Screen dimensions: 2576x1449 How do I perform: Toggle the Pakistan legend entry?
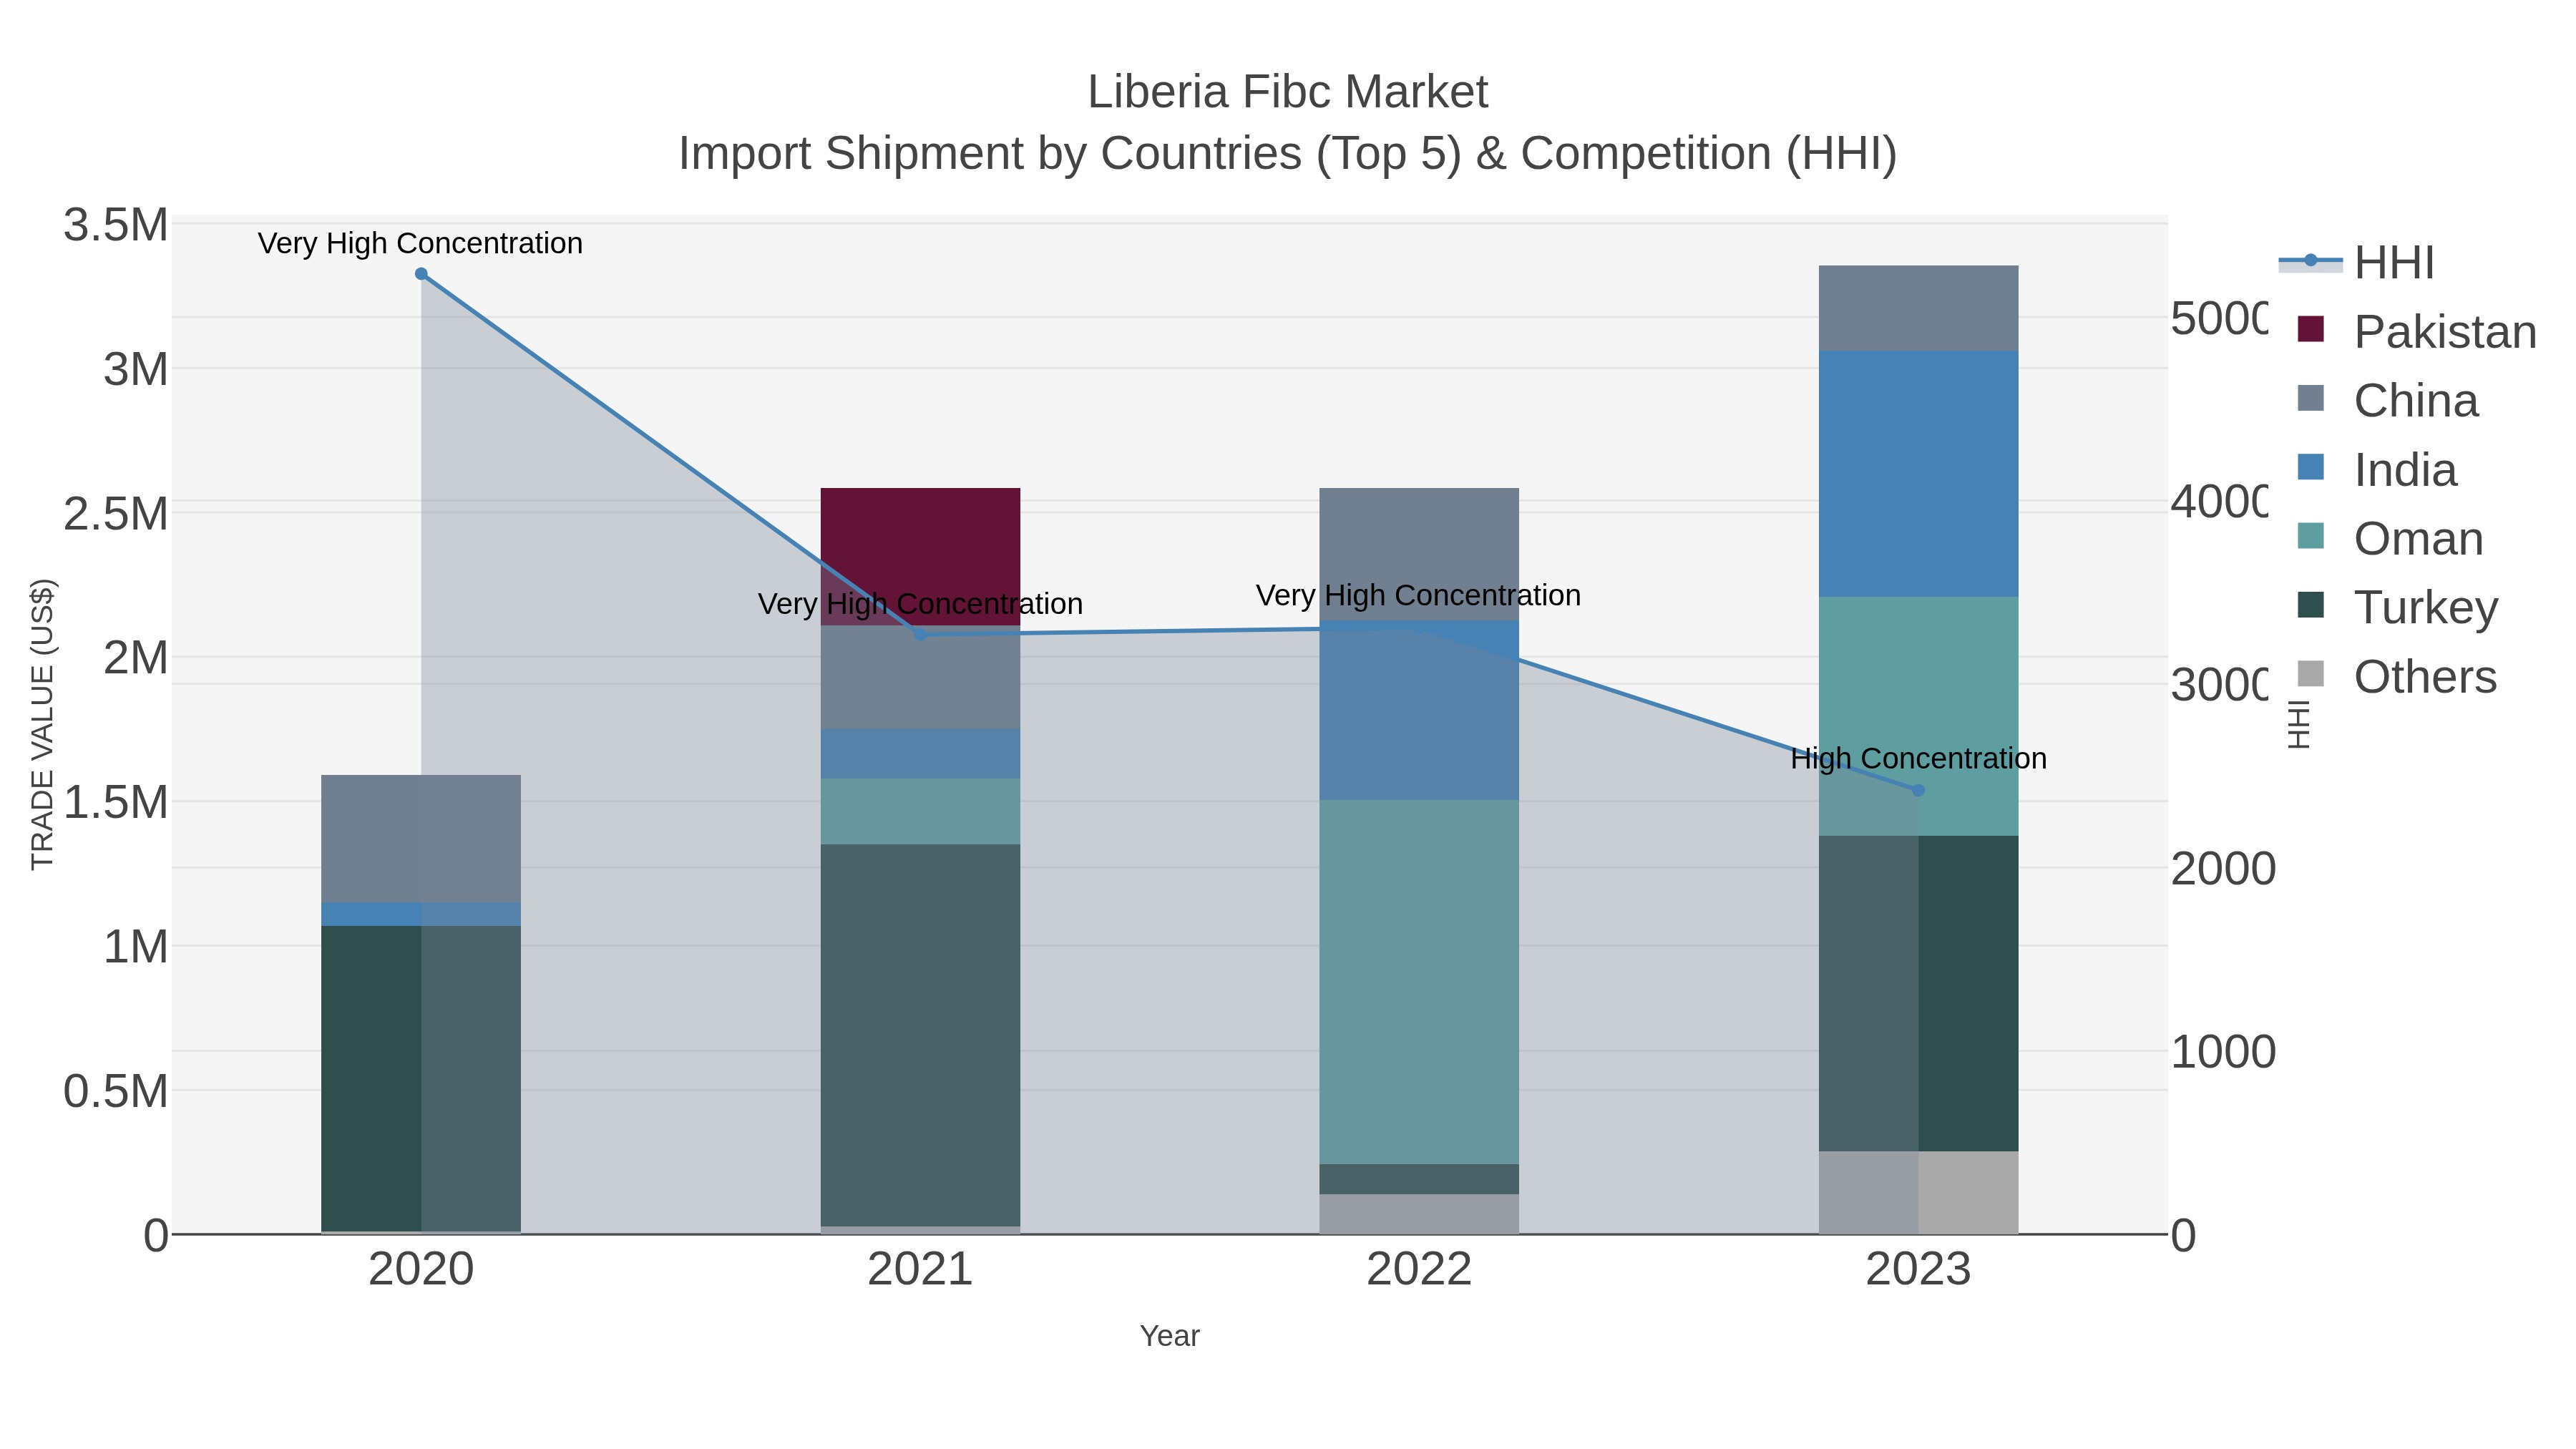click(x=2416, y=331)
